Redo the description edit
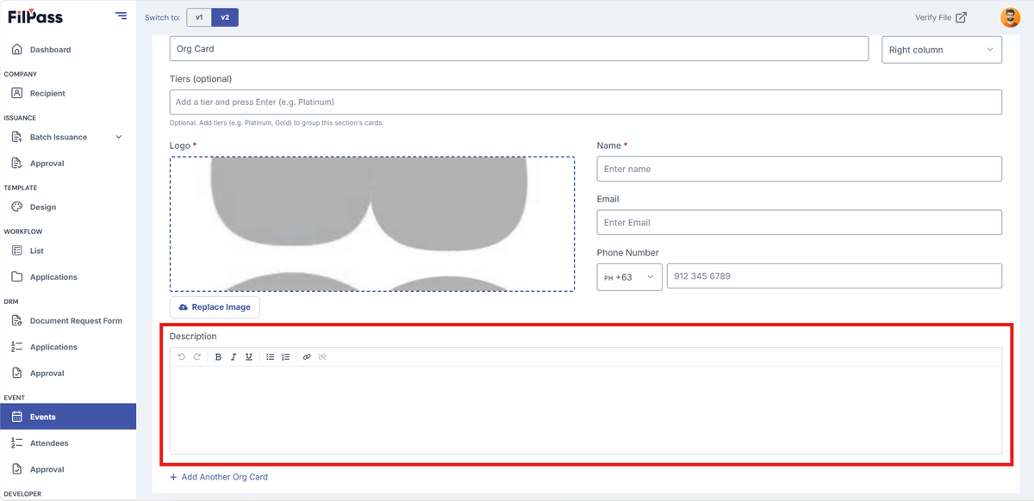The height and width of the screenshot is (501, 1034). tap(197, 356)
